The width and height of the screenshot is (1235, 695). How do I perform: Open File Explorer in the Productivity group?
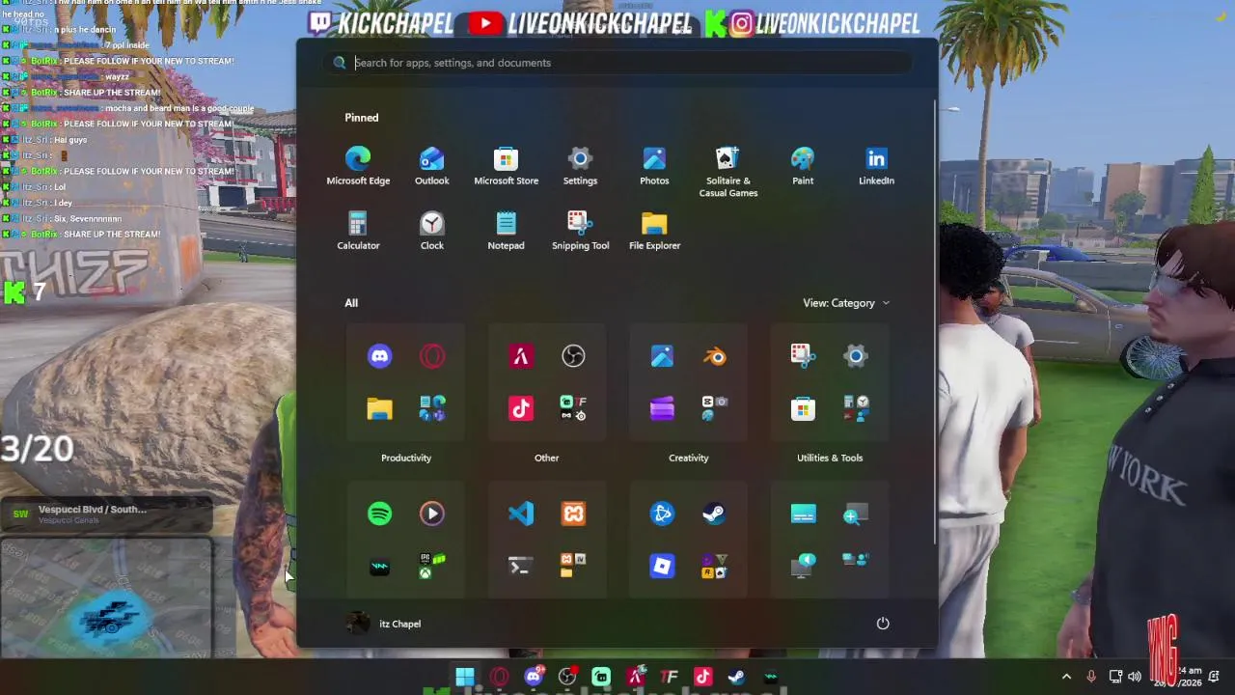[380, 409]
